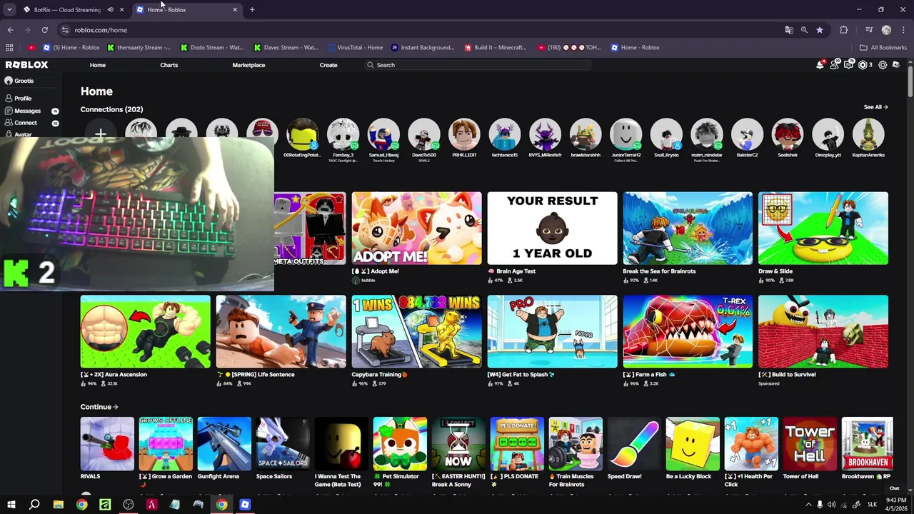914x514 pixels.
Task: Open the Capybara Training game thumbnail
Action: point(416,331)
